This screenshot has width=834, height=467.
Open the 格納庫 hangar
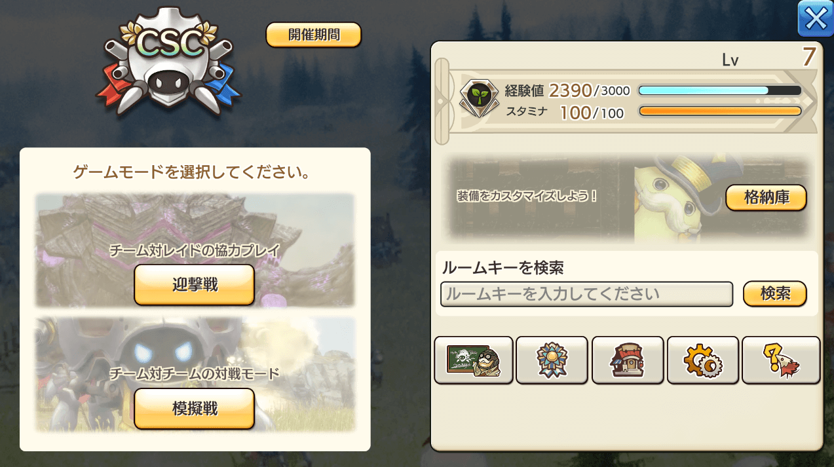(766, 198)
